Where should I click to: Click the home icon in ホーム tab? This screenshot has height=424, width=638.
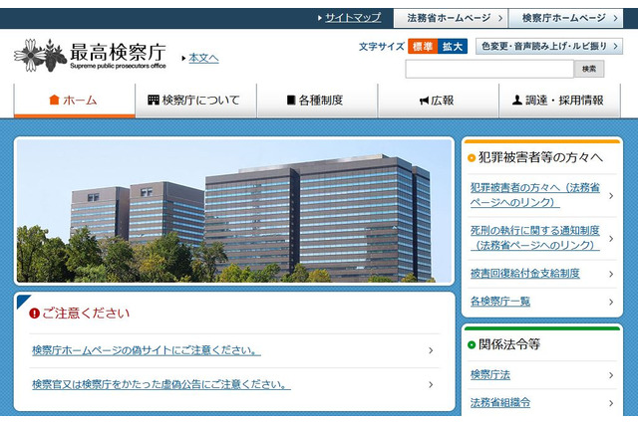pyautogui.click(x=54, y=100)
